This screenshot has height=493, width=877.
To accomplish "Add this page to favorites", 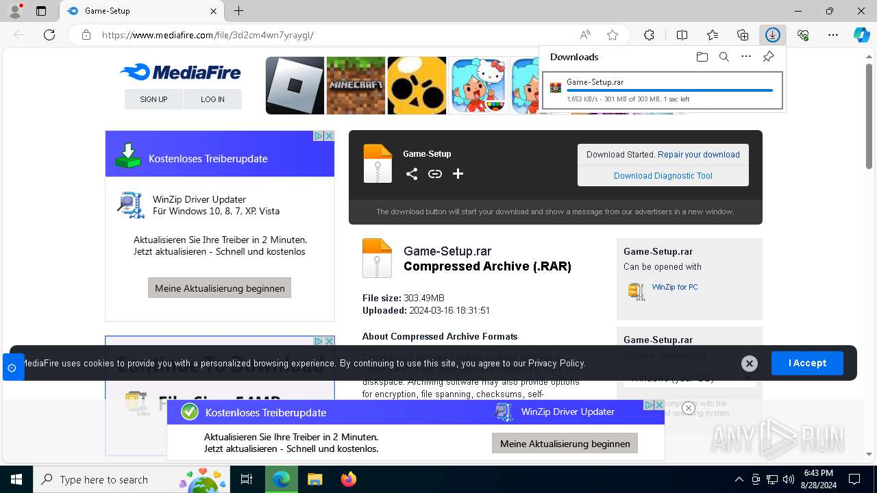I will tap(613, 35).
